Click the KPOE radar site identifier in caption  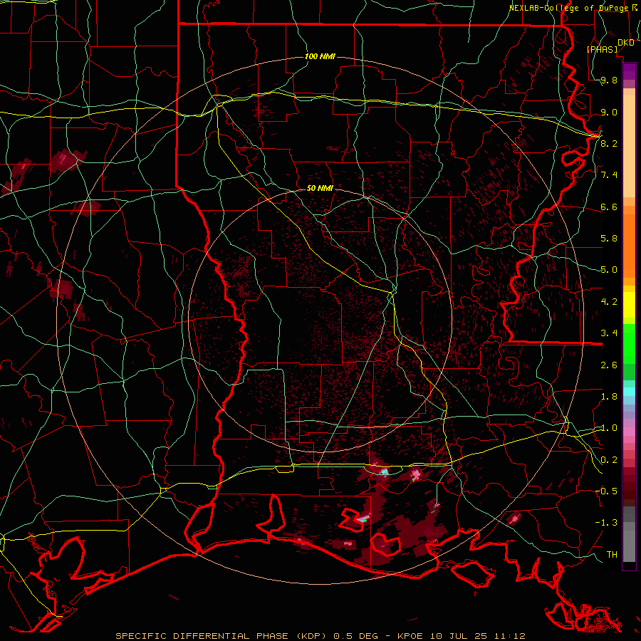[x=410, y=636]
